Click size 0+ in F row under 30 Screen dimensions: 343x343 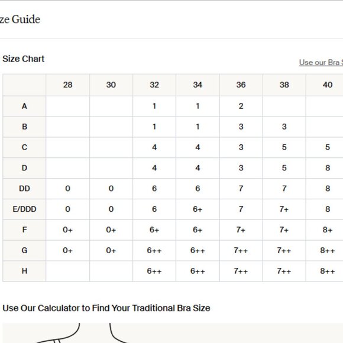(x=111, y=230)
